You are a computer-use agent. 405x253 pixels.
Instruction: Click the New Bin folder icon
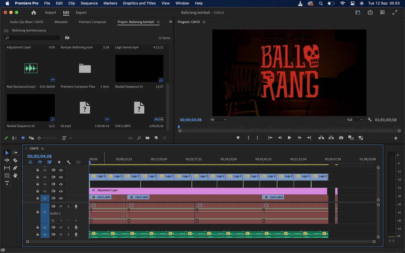[148, 138]
